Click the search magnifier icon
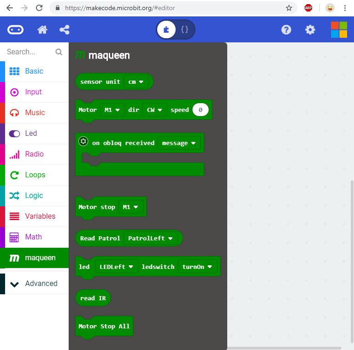This screenshot has width=354, height=350. (59, 52)
